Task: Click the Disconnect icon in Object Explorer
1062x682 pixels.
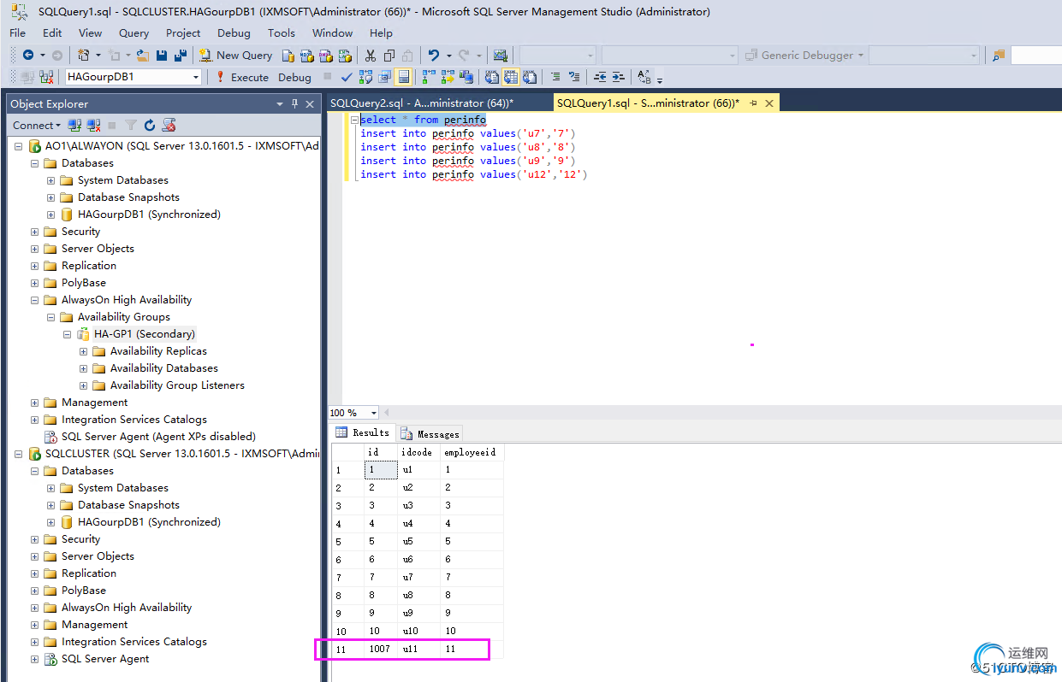Action: pyautogui.click(x=94, y=126)
